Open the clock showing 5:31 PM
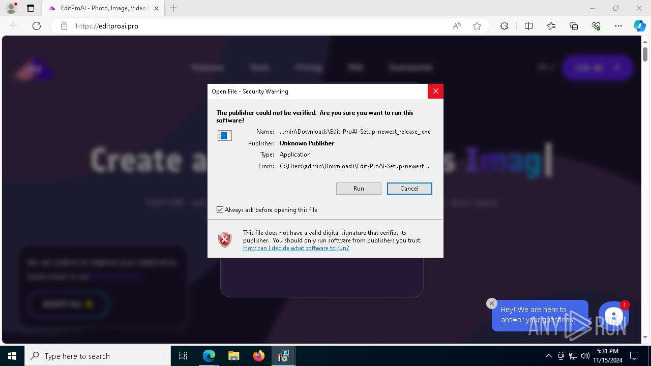 608,356
